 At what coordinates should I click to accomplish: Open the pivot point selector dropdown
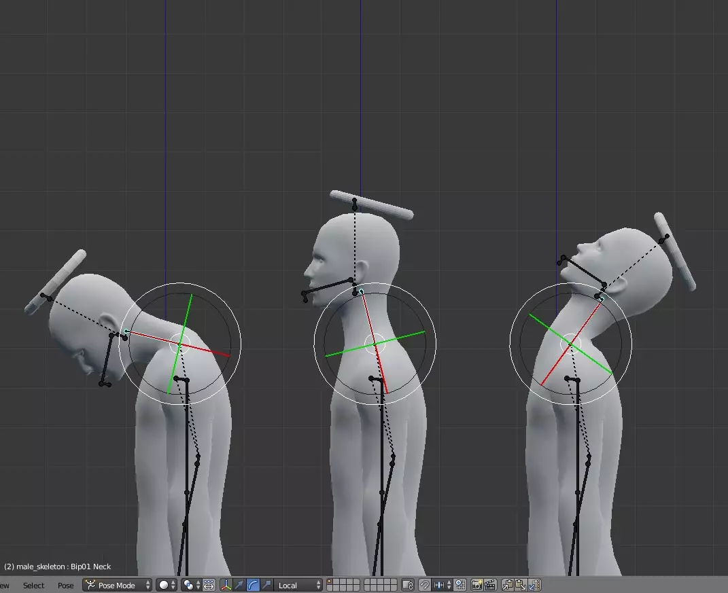[x=191, y=585]
